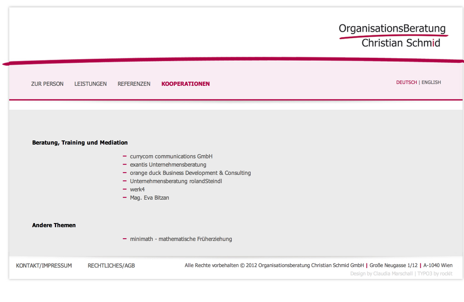Click the OrganisationsBeratung Christian Schmid logo
Image resolution: width=464 pixels, height=302 pixels.
click(x=393, y=35)
